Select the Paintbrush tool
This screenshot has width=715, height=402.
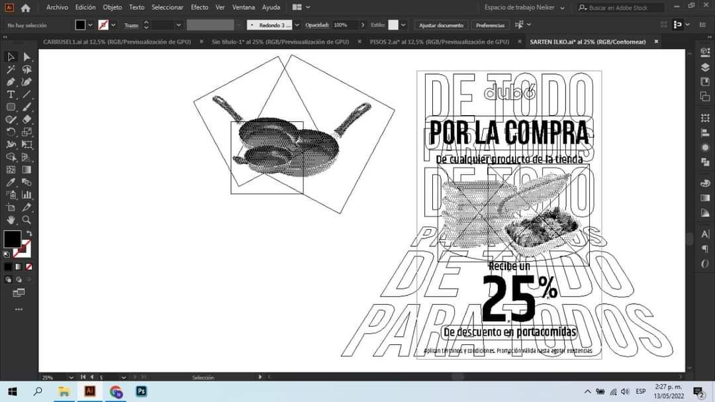[27, 107]
